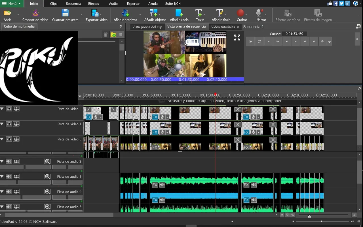Toggle loop playback in preview controls
This screenshot has width=363, height=227.
tap(259, 41)
